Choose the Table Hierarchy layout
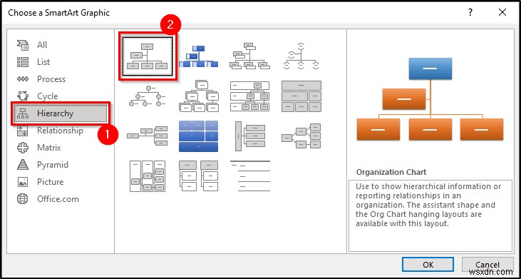Screen dimensions: 521x279 tap(301, 96)
